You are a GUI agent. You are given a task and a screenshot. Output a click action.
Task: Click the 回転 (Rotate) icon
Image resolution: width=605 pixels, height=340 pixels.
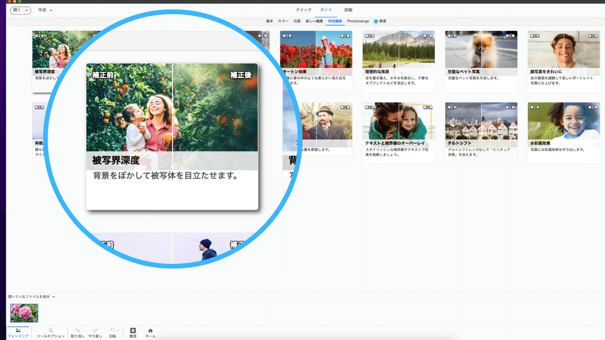point(112,333)
